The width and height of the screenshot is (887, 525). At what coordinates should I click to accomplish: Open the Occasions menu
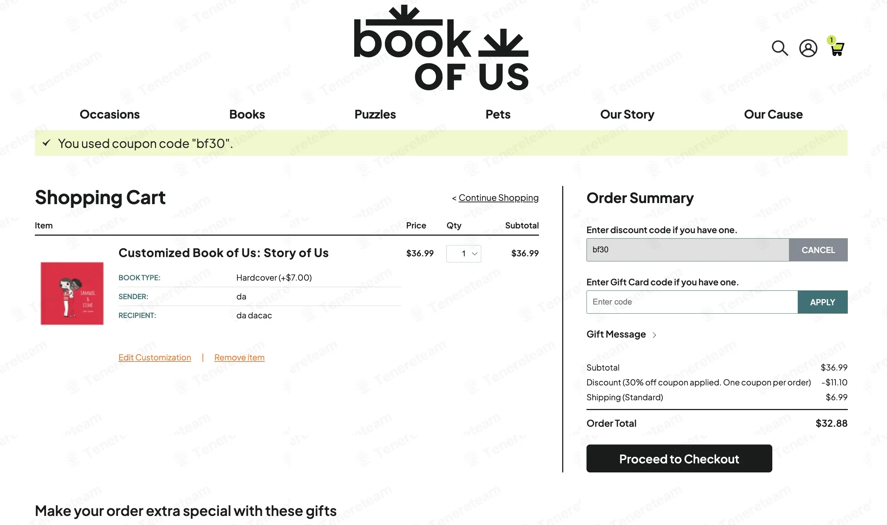pos(110,115)
